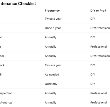Click Annually in the row marked DIY/Professional
110x107 pixels.
(x=50, y=56)
